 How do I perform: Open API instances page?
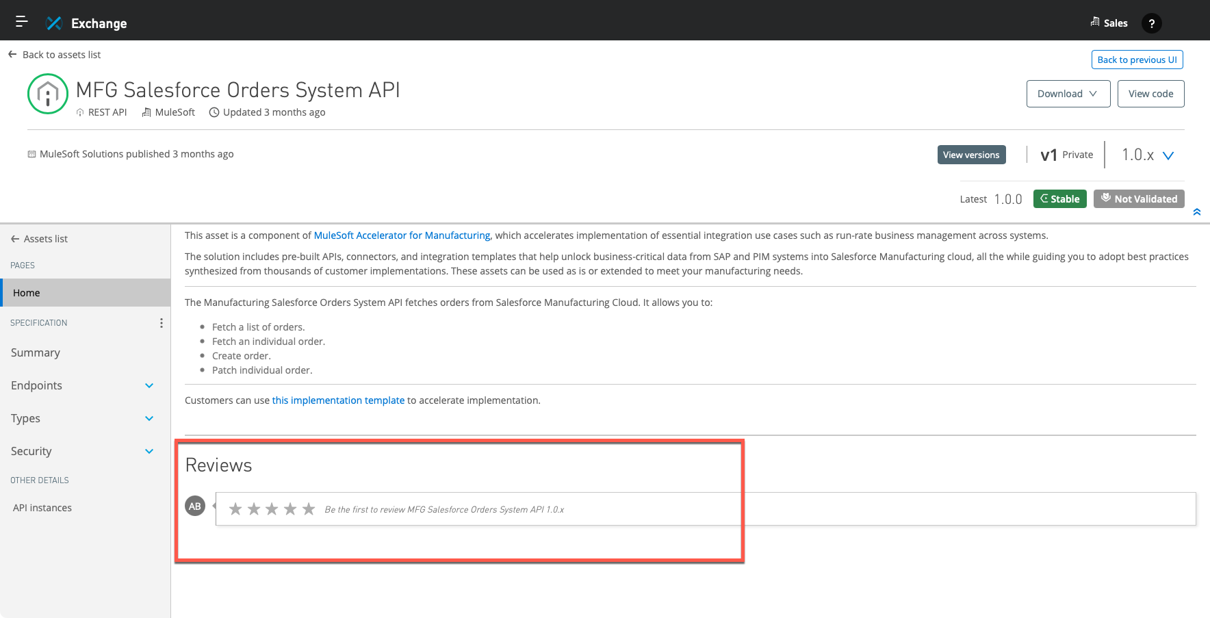pyautogui.click(x=42, y=508)
